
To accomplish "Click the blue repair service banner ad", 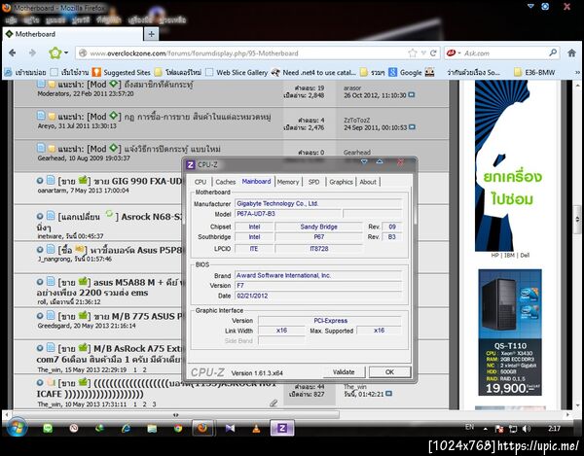I will click(x=510, y=166).
